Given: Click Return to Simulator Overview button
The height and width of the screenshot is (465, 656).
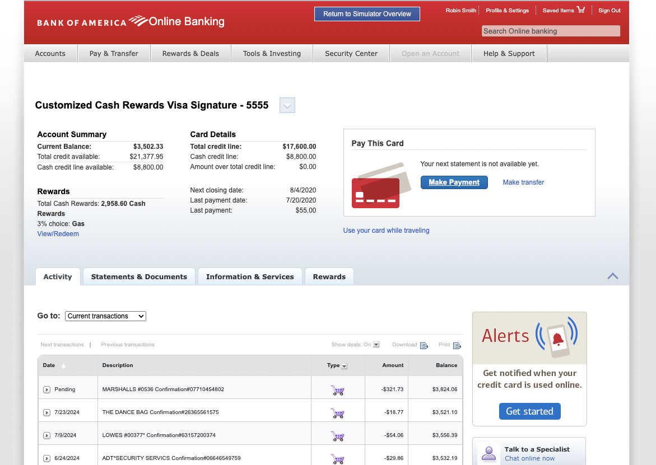Looking at the screenshot, I should 367,14.
